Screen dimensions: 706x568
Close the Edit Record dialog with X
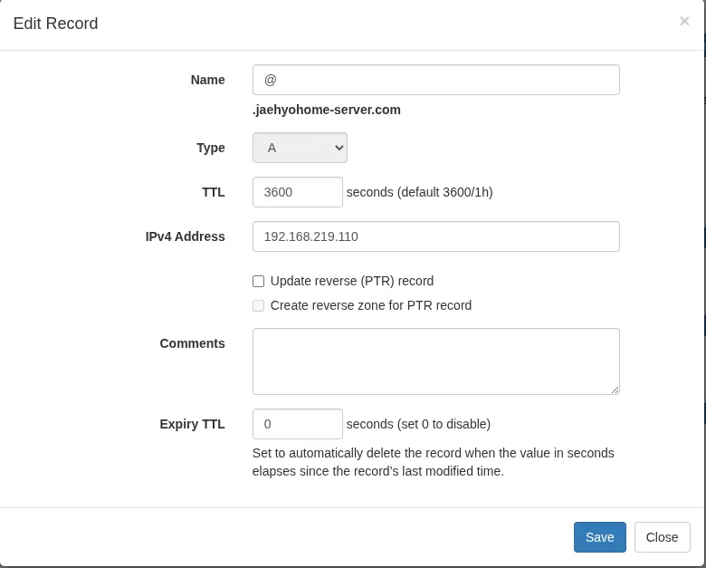684,21
